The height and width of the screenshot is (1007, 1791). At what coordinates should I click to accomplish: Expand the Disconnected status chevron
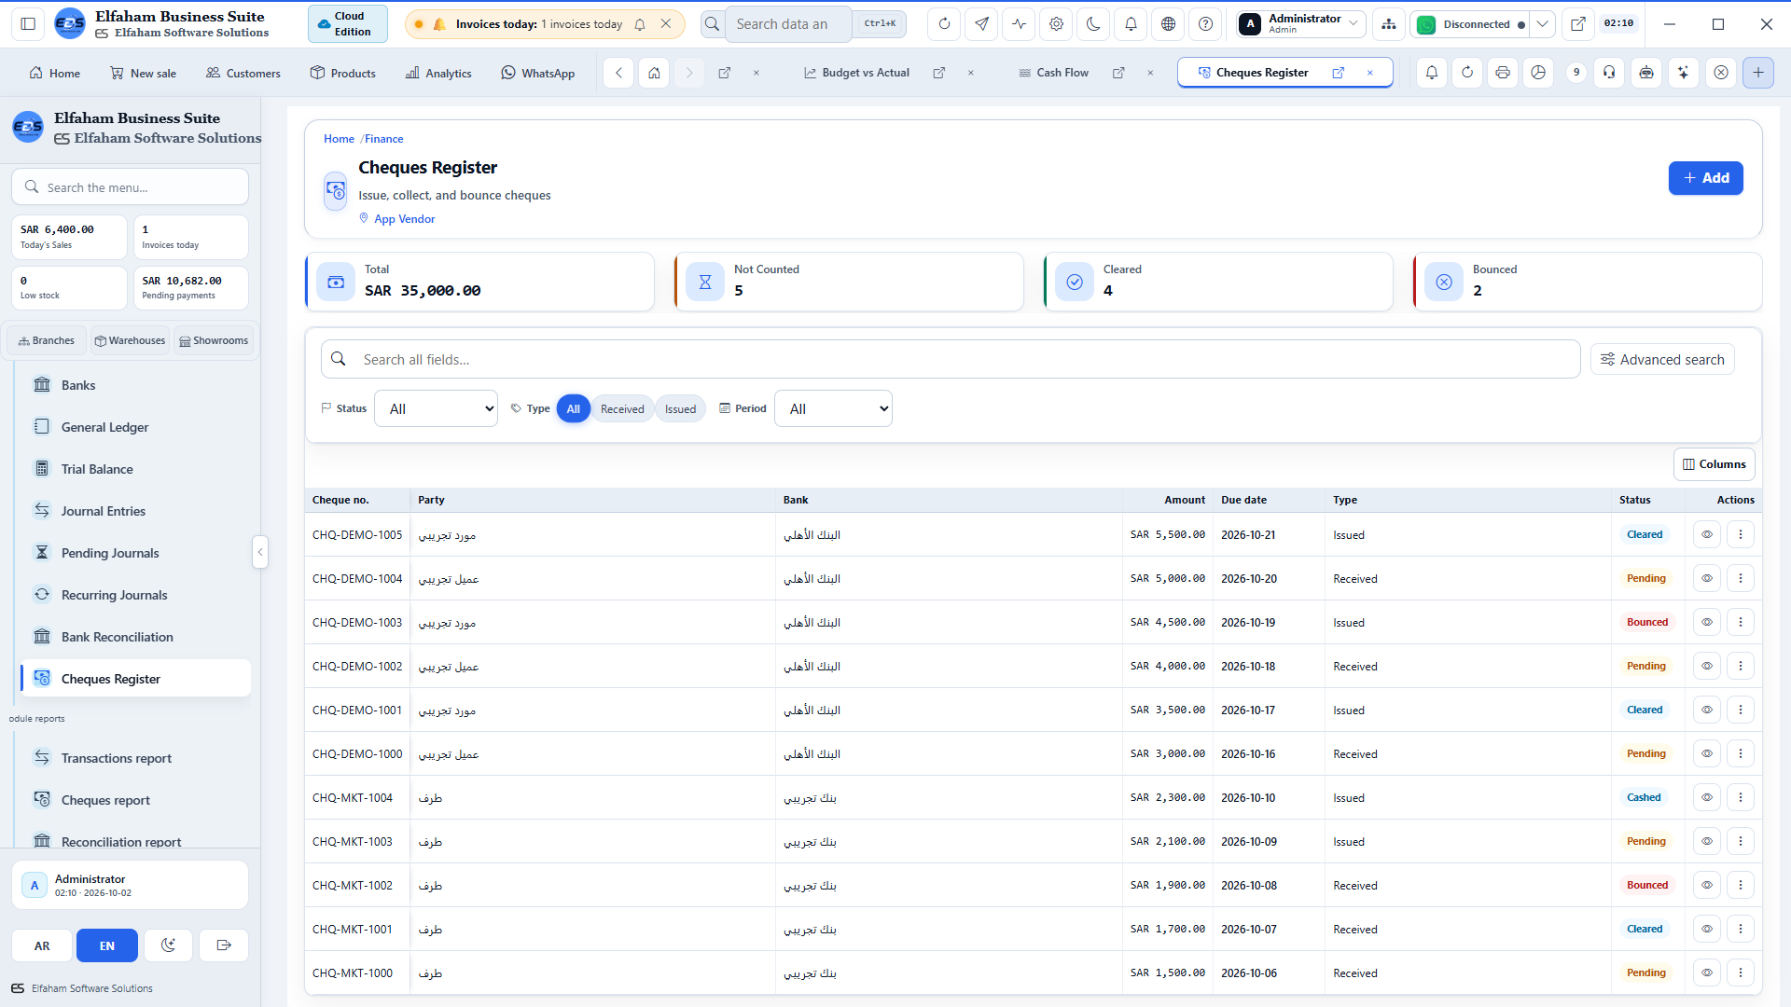coord(1543,24)
